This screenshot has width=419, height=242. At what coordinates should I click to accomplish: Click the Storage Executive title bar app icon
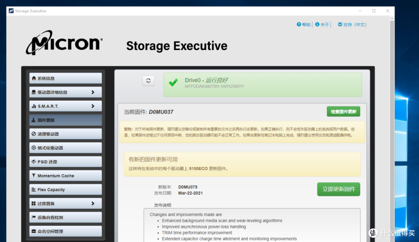(x=11, y=11)
